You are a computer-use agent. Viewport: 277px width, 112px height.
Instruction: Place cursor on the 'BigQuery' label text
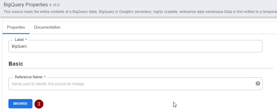(x=19, y=46)
